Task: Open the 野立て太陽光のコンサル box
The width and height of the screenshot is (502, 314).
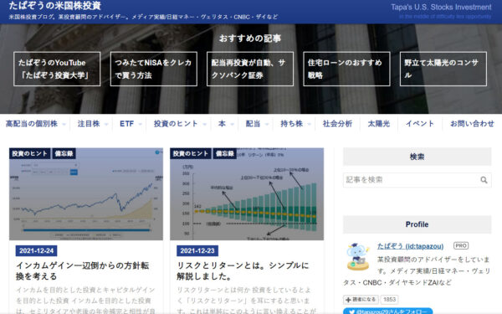Action: [x=443, y=69]
